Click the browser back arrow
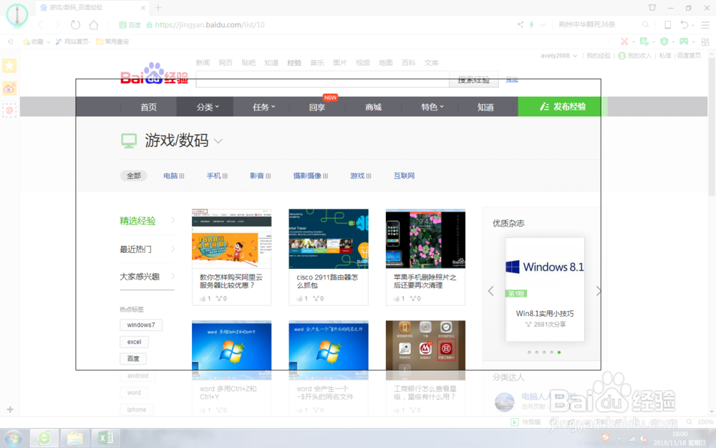716x448 pixels. (41, 24)
